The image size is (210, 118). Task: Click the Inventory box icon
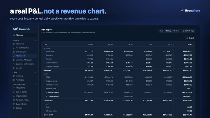tap(14, 76)
